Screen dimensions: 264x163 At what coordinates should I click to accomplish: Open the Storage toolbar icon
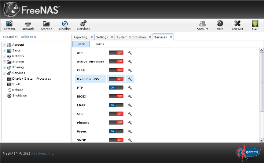click(x=46, y=25)
